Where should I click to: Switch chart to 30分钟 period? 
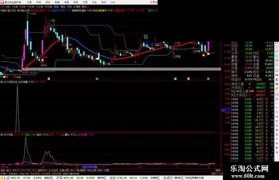(40, 7)
